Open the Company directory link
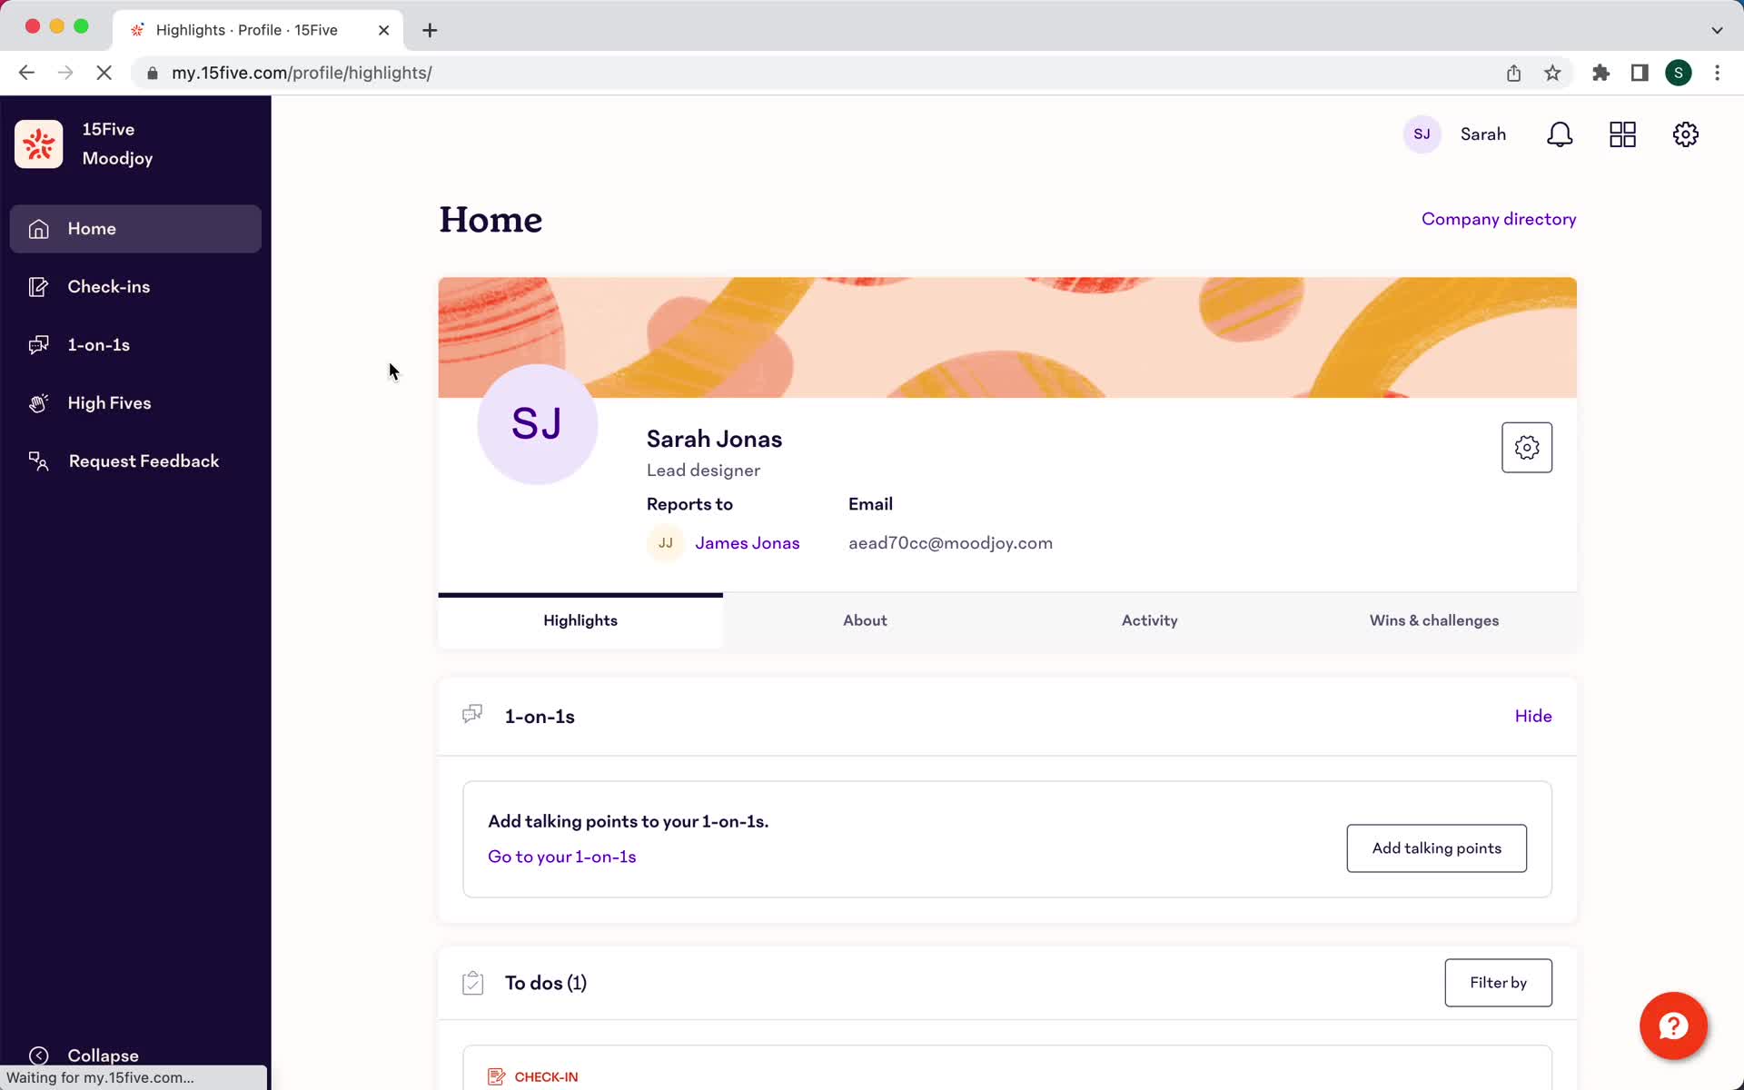The image size is (1744, 1090). (x=1498, y=219)
